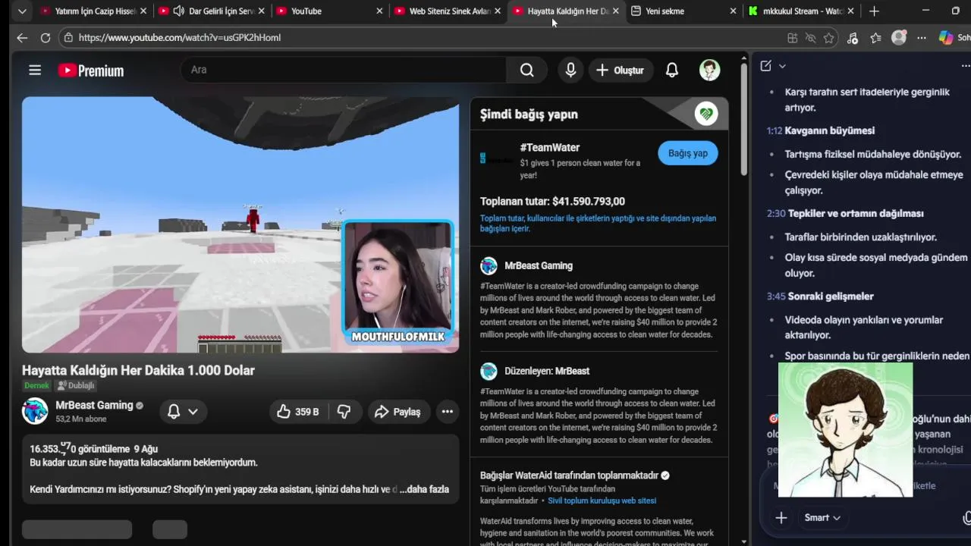Reload the page with refresh icon
Image resolution: width=971 pixels, height=546 pixels.
click(46, 37)
